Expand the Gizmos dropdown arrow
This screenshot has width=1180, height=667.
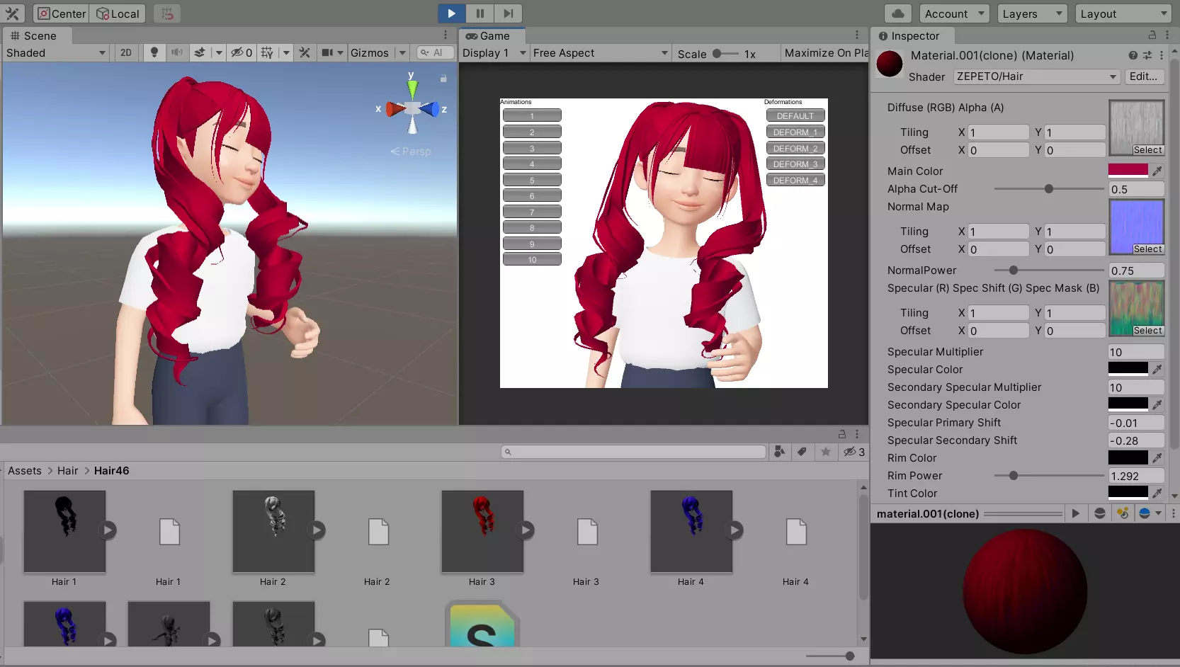click(402, 52)
